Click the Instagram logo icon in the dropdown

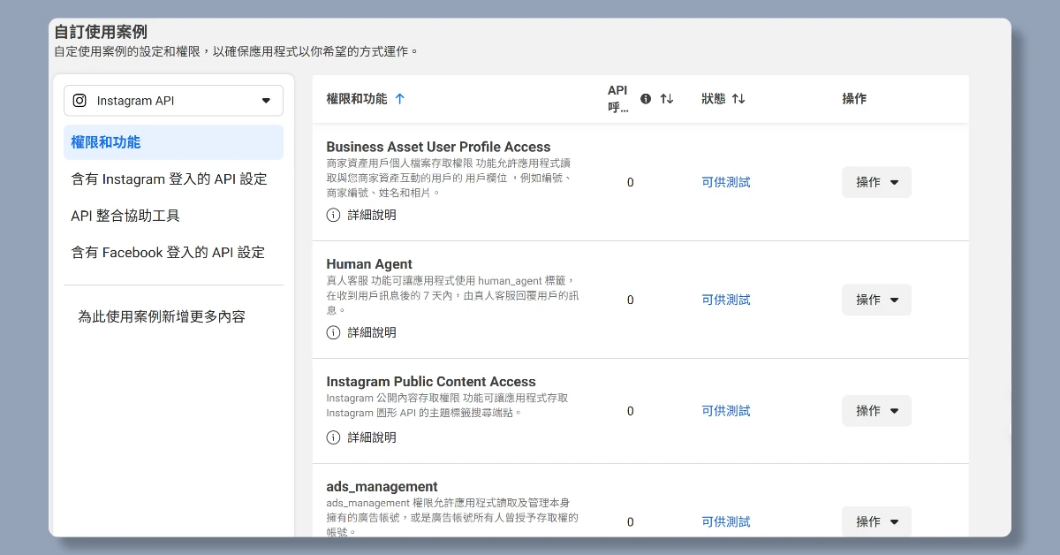[x=79, y=101]
